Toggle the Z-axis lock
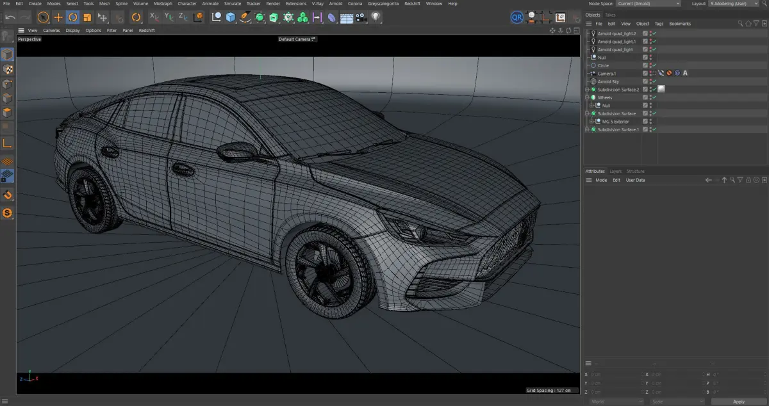769x406 pixels. pos(183,17)
